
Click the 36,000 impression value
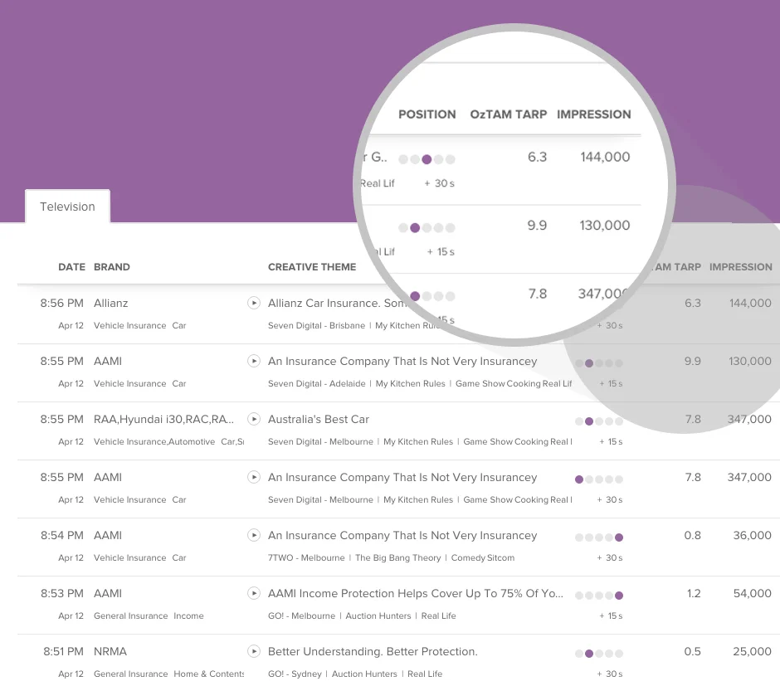(x=752, y=535)
